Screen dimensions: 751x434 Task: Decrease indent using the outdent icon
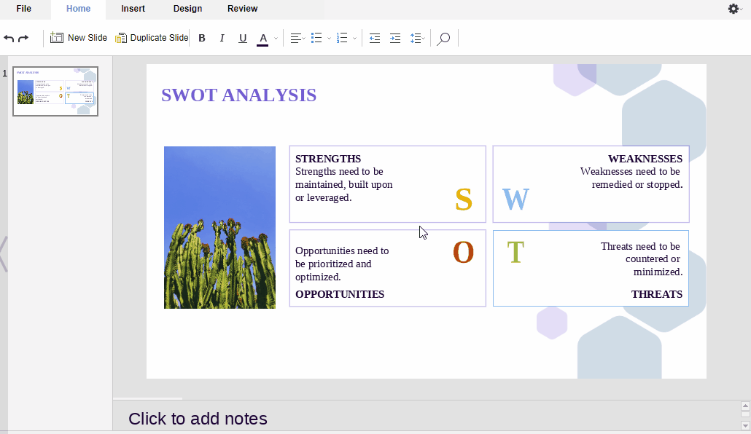(x=375, y=39)
